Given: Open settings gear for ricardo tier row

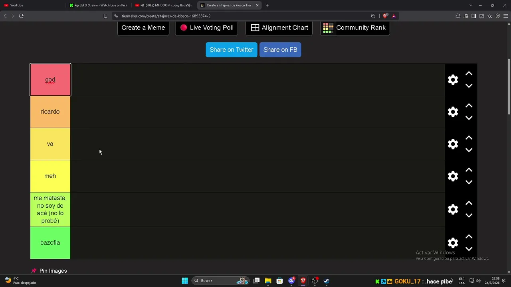Looking at the screenshot, I should click(453, 112).
